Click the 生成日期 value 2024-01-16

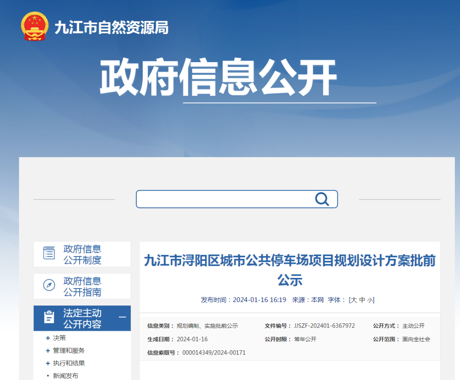pyautogui.click(x=192, y=339)
